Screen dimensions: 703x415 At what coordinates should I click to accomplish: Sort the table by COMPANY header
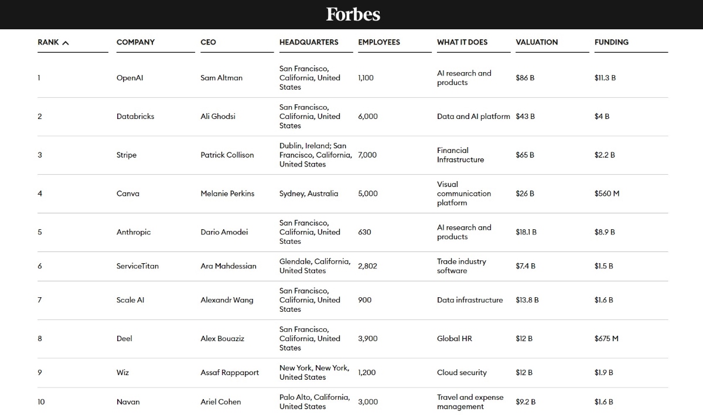(x=135, y=42)
